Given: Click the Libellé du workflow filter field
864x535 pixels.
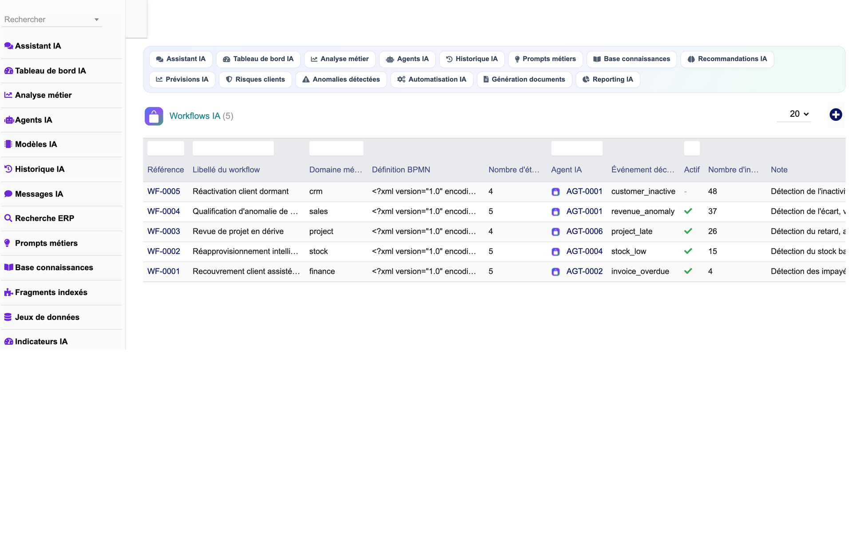Looking at the screenshot, I should click(x=233, y=148).
